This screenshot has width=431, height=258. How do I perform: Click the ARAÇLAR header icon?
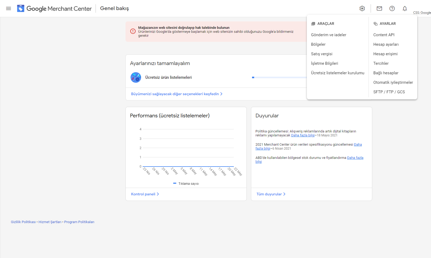313,24
